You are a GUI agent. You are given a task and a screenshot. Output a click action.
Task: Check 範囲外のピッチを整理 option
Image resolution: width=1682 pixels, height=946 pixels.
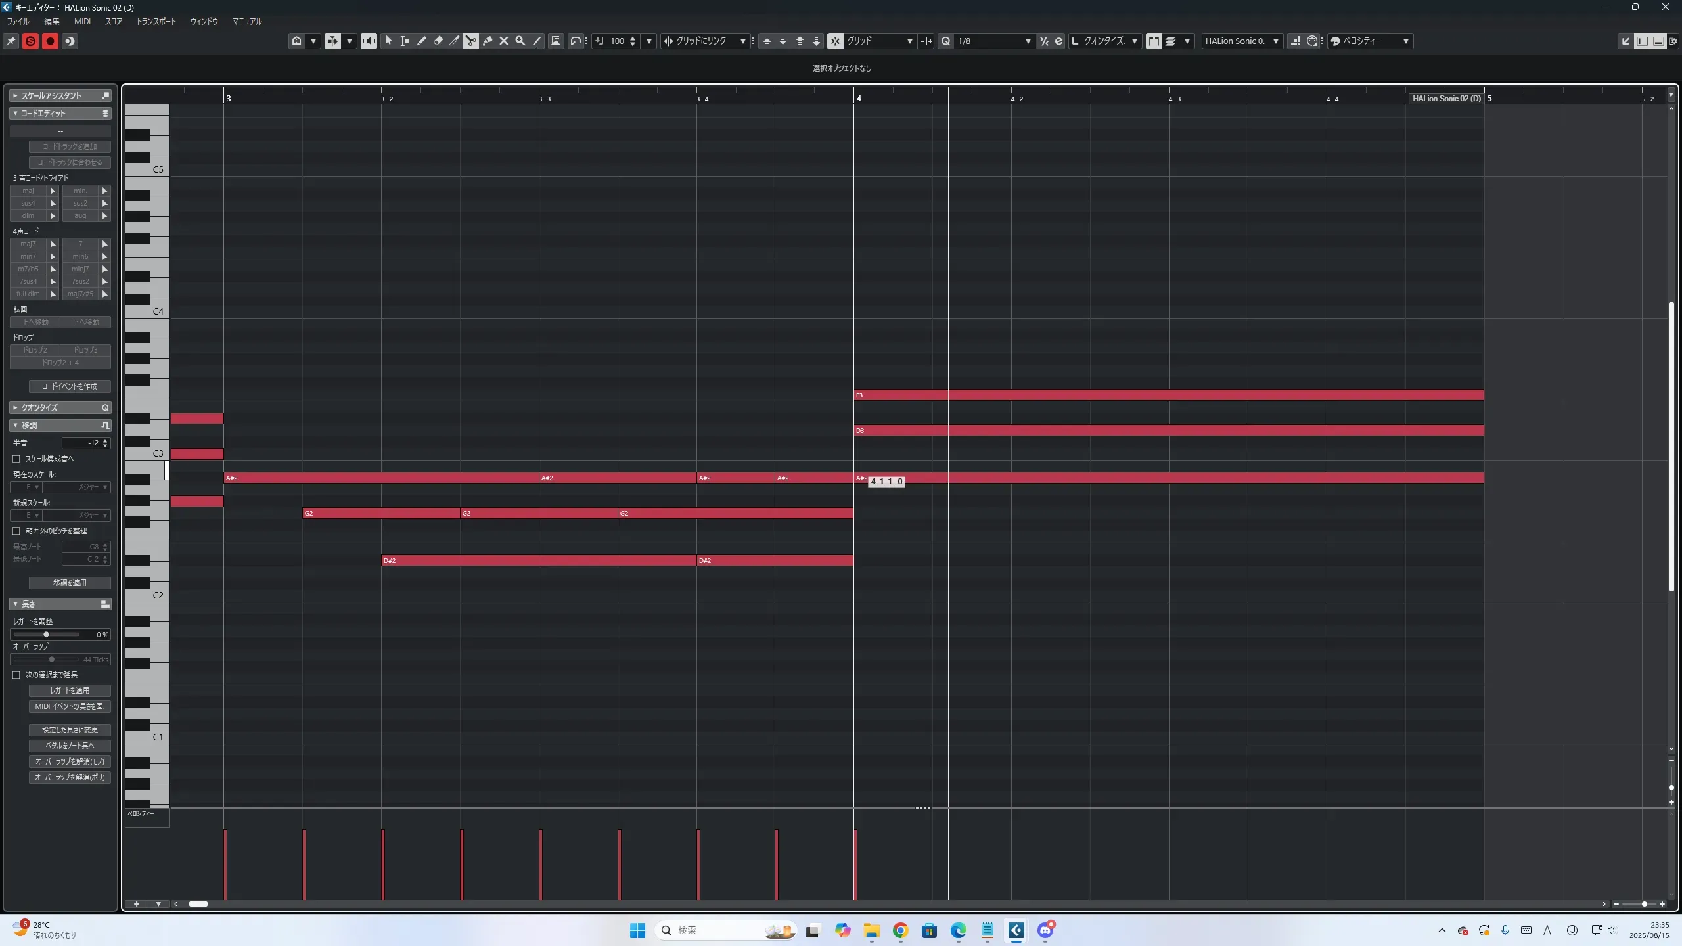coord(16,531)
